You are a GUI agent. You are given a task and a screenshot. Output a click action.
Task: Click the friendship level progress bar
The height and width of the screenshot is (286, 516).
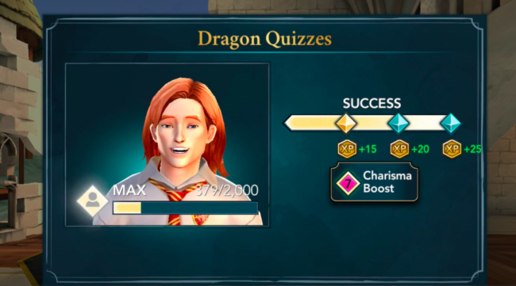tap(185, 208)
